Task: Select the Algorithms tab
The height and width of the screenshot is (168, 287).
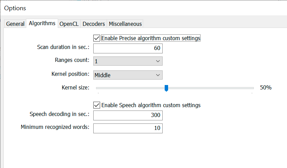Action: pyautogui.click(x=42, y=23)
